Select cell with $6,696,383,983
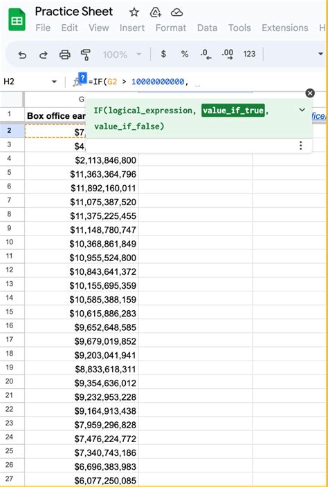 tap(82, 466)
